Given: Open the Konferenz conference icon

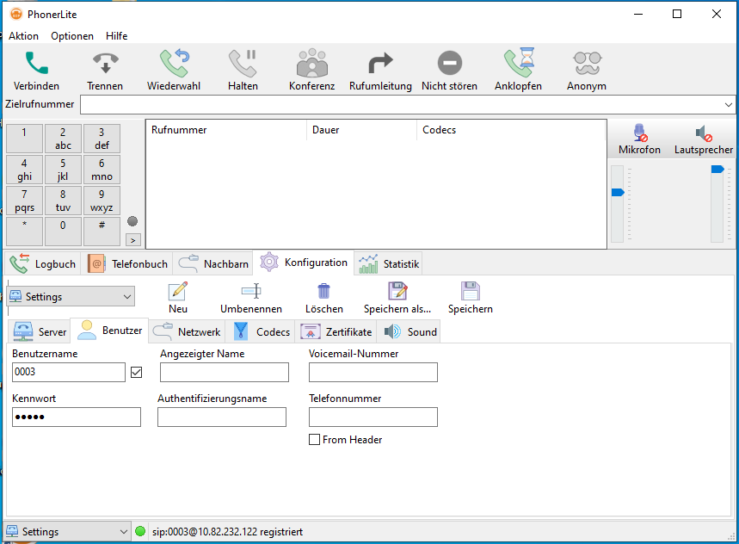Looking at the screenshot, I should (311, 62).
